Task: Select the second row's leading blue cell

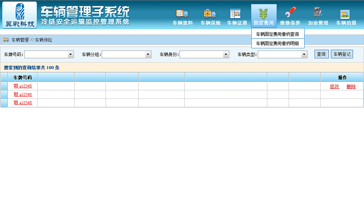Action: tap(4, 95)
